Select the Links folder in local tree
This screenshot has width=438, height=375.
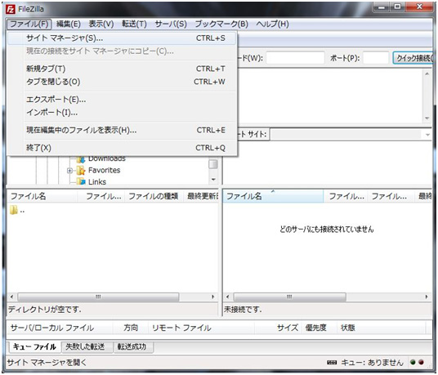pyautogui.click(x=97, y=181)
